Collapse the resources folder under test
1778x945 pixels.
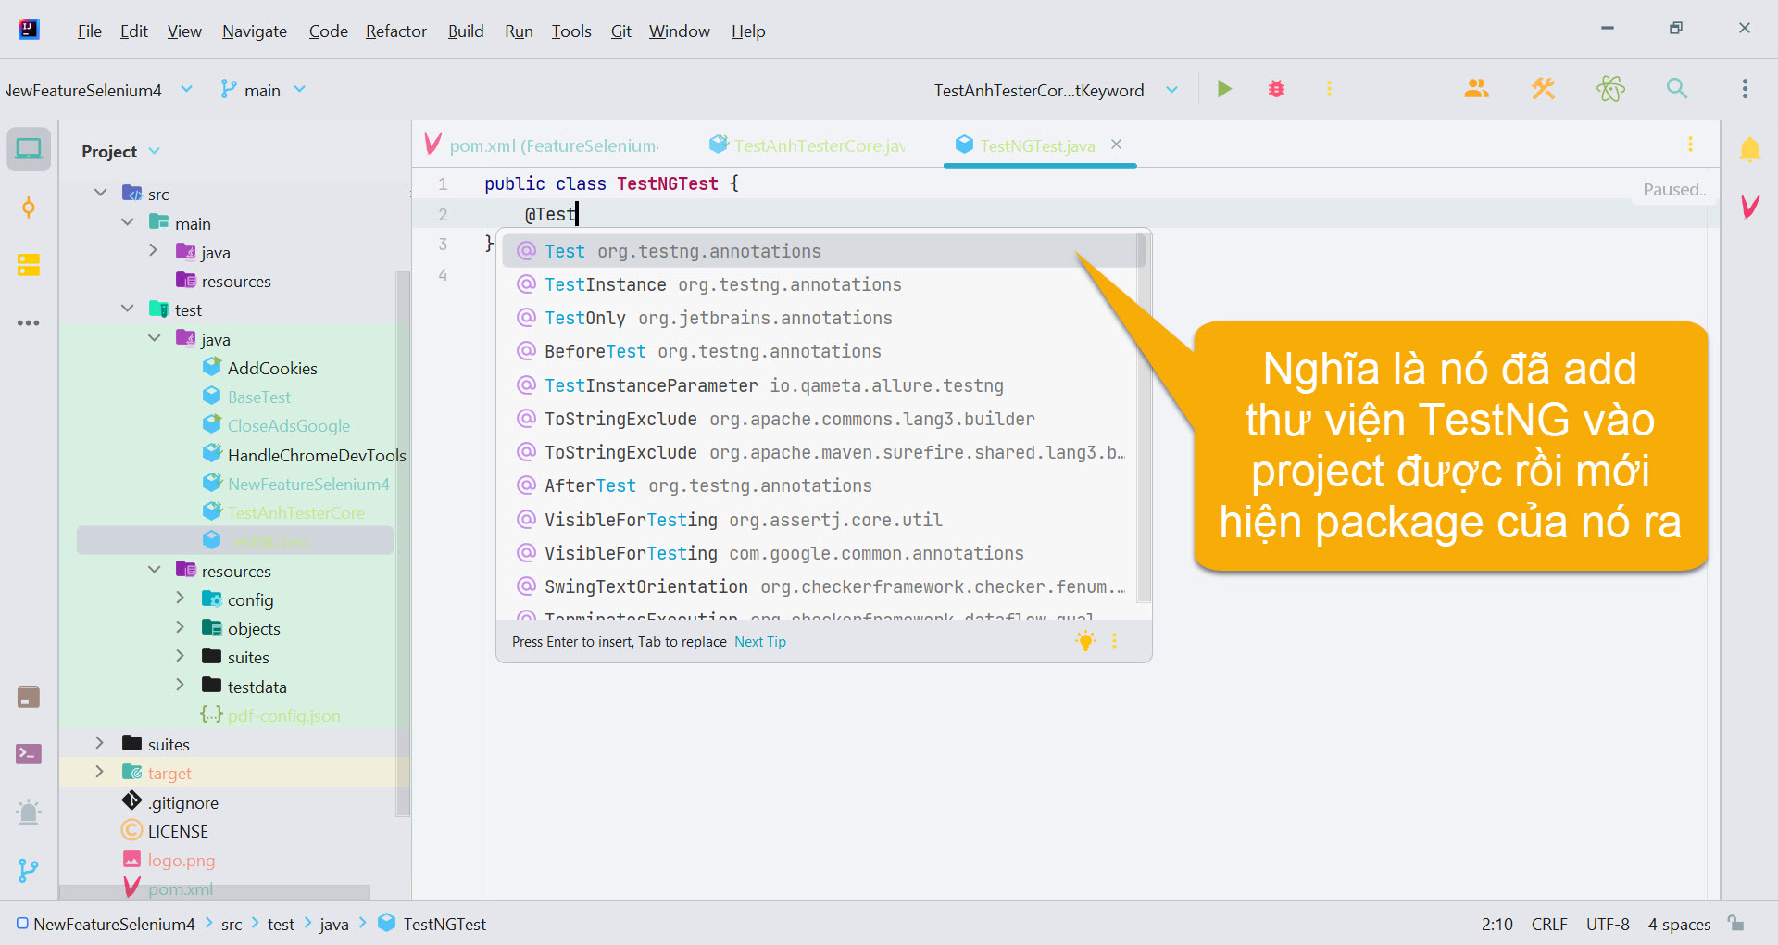[154, 570]
